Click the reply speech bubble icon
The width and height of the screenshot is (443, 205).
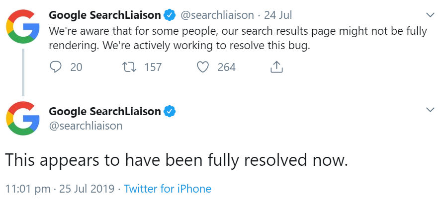(x=56, y=67)
